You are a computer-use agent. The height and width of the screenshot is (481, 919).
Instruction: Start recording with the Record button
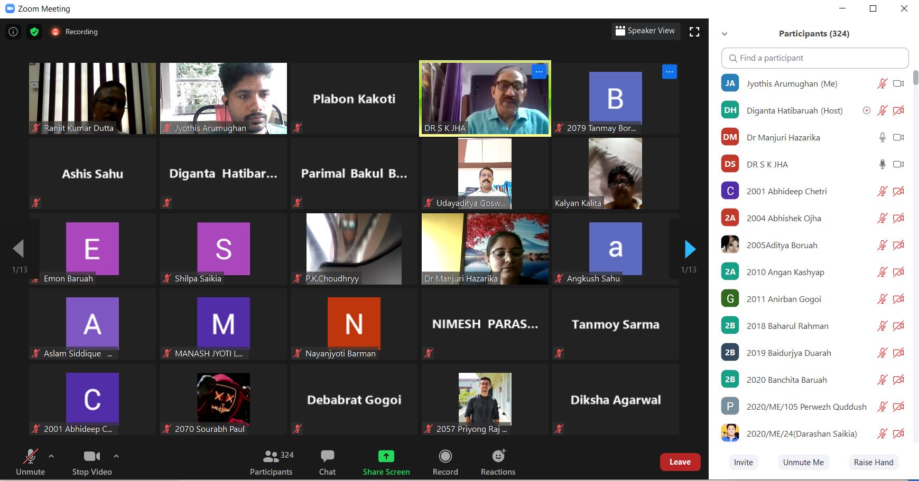(x=445, y=462)
